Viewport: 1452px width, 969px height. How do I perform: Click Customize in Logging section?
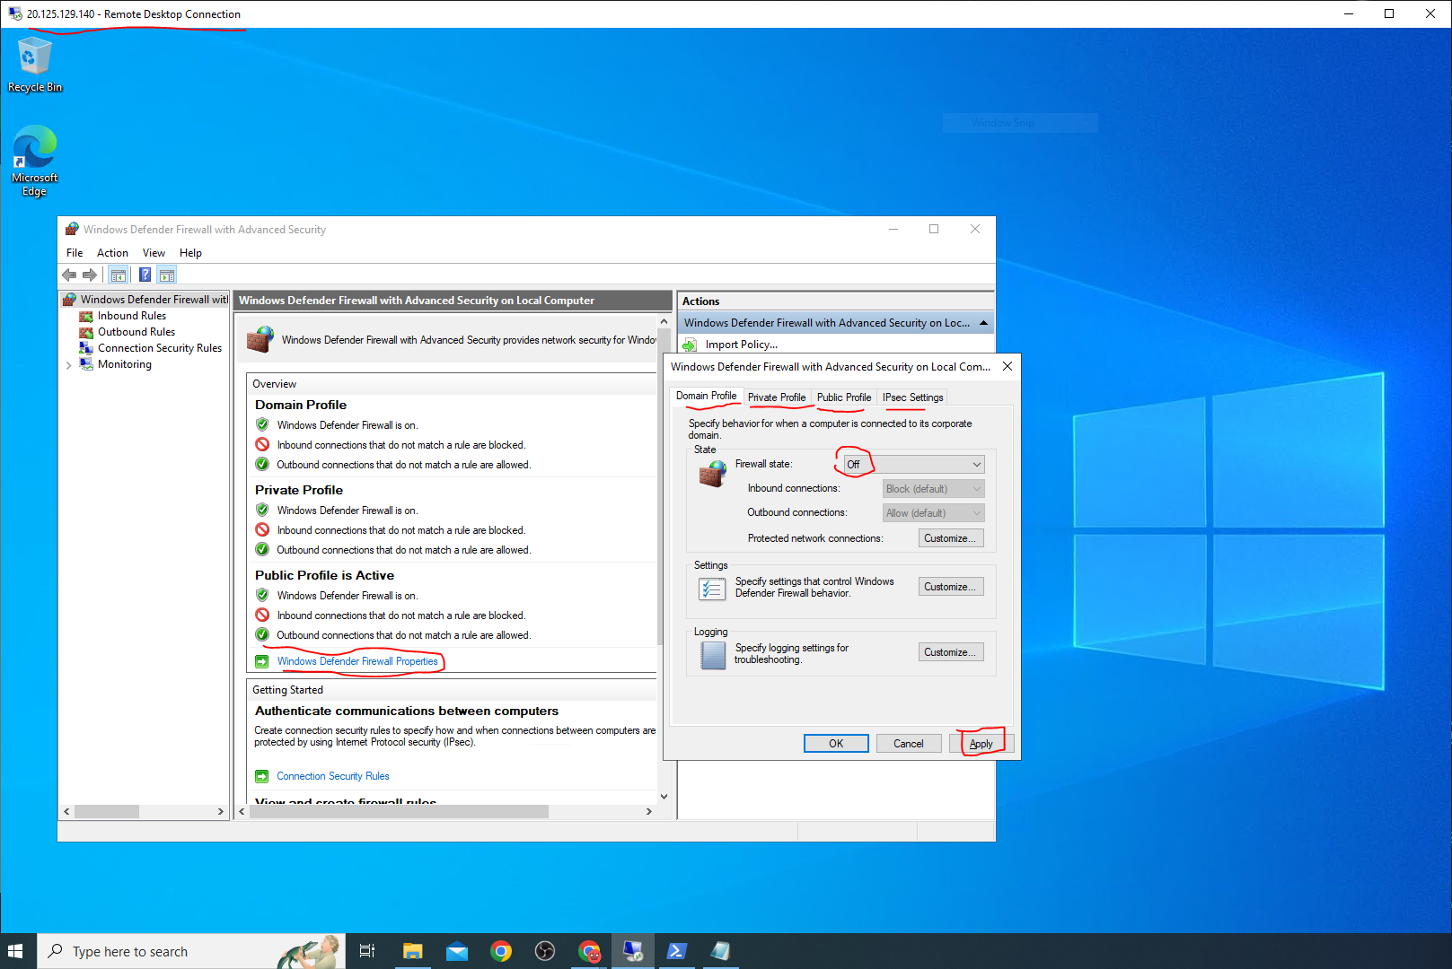[951, 652]
